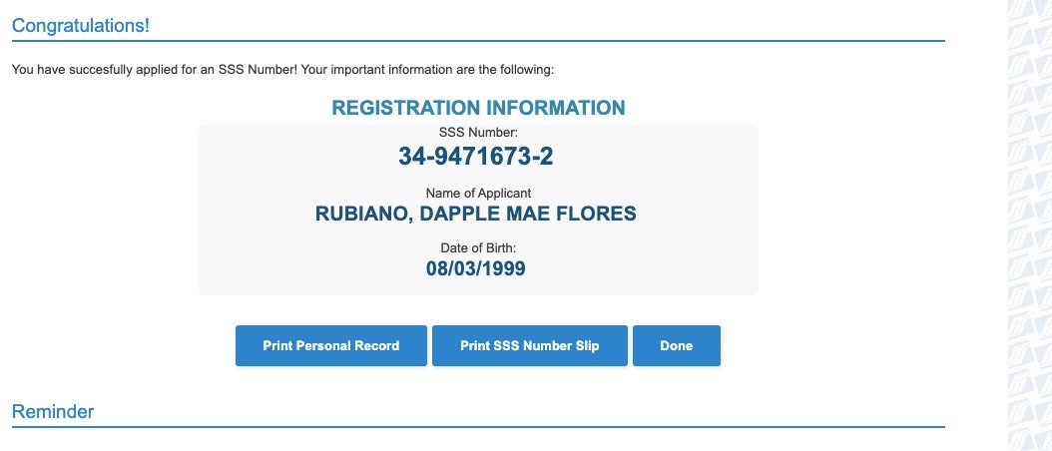The width and height of the screenshot is (1052, 451).
Task: Select the SSS number 34-9471673-2
Action: (478, 156)
